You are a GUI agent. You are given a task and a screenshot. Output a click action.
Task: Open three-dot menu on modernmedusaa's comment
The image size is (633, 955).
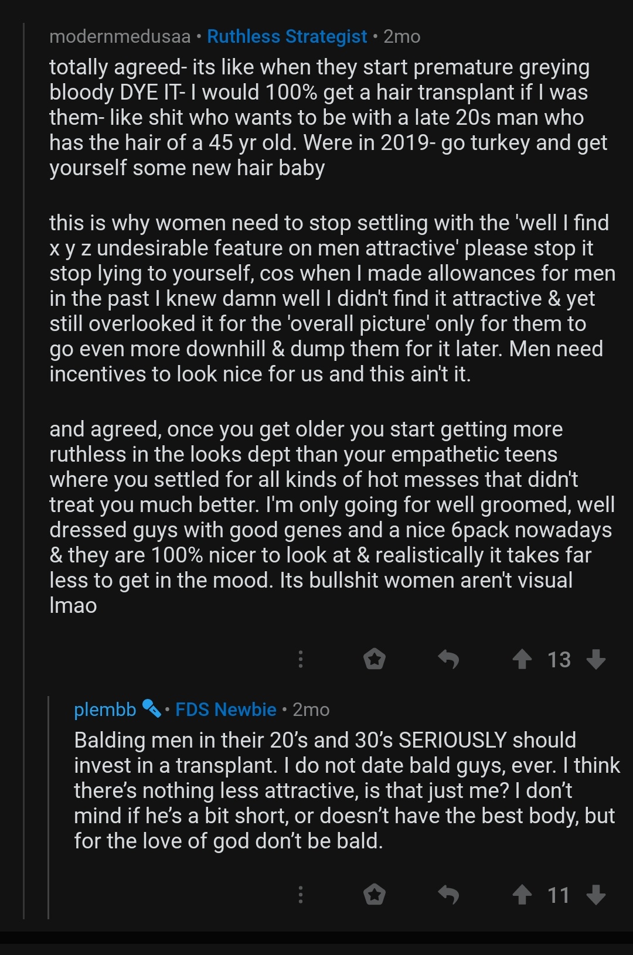300,660
